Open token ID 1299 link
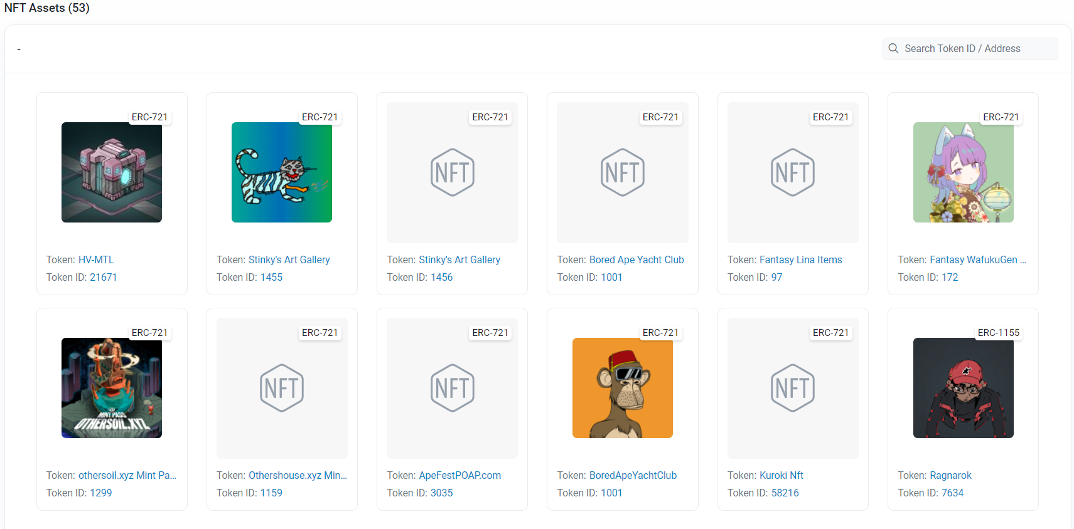Viewport: 1074px width, 529px height. coord(100,493)
